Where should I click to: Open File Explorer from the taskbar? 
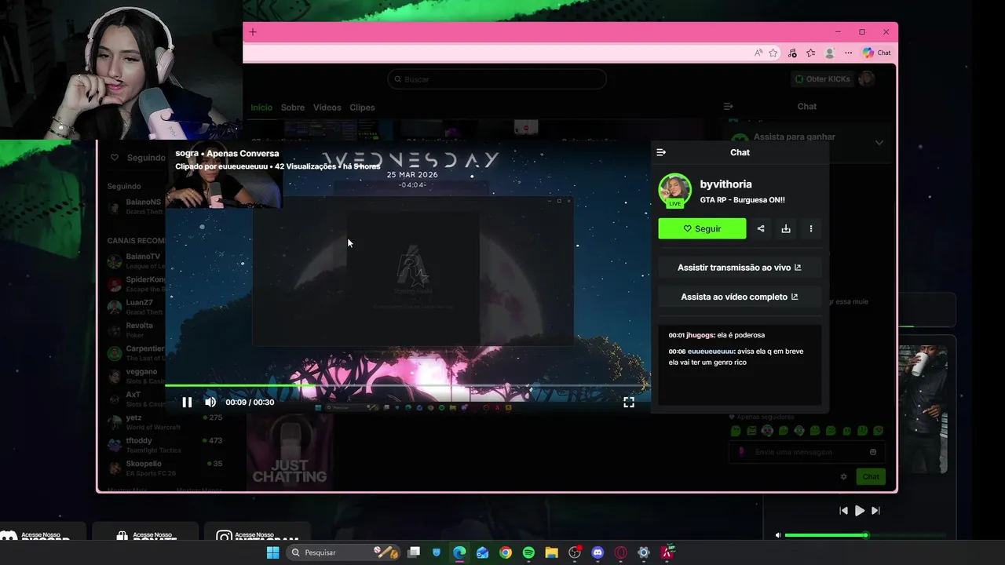click(x=551, y=552)
